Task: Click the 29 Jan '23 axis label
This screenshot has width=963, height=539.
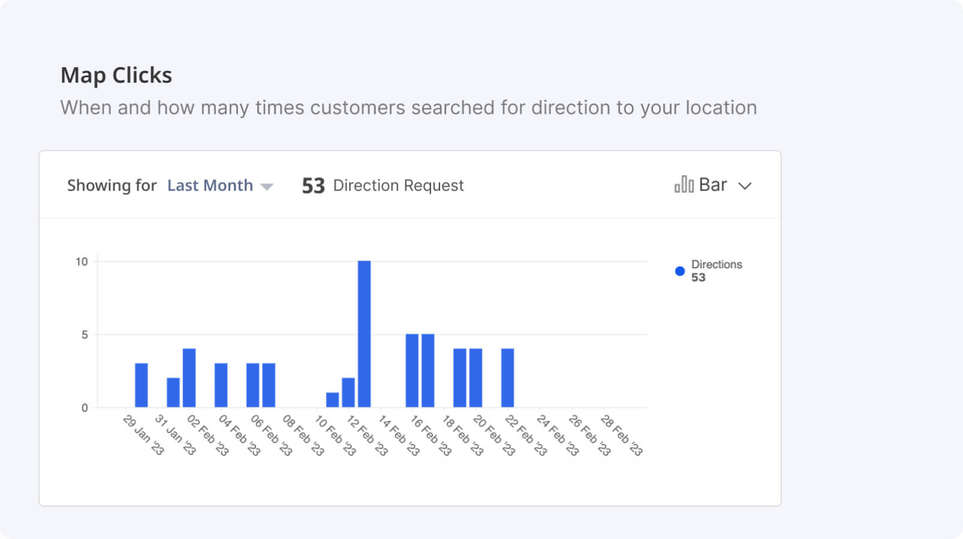Action: [143, 435]
